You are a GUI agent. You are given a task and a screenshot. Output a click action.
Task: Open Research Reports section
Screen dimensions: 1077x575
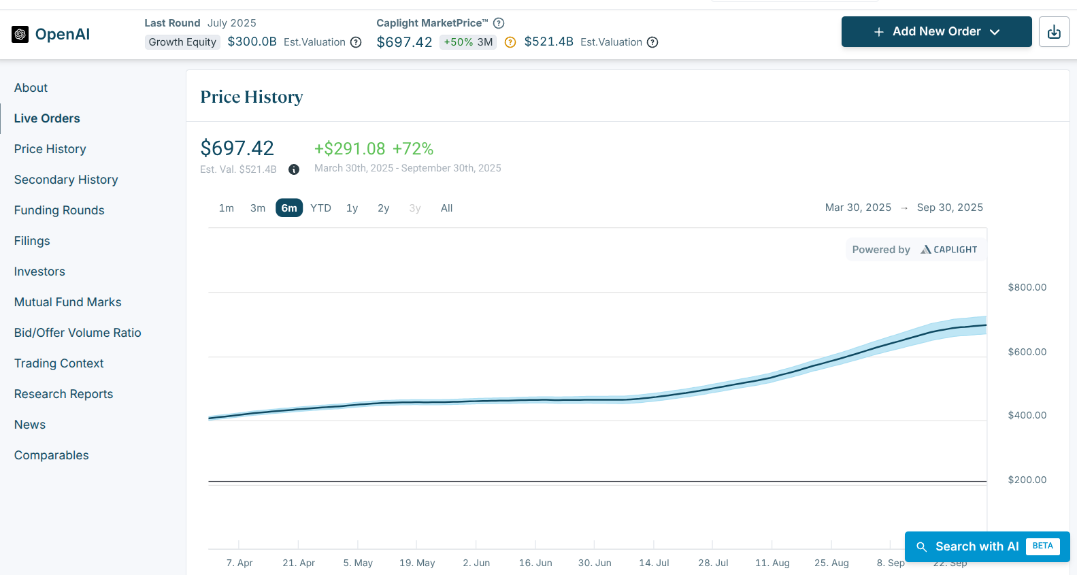pyautogui.click(x=64, y=394)
